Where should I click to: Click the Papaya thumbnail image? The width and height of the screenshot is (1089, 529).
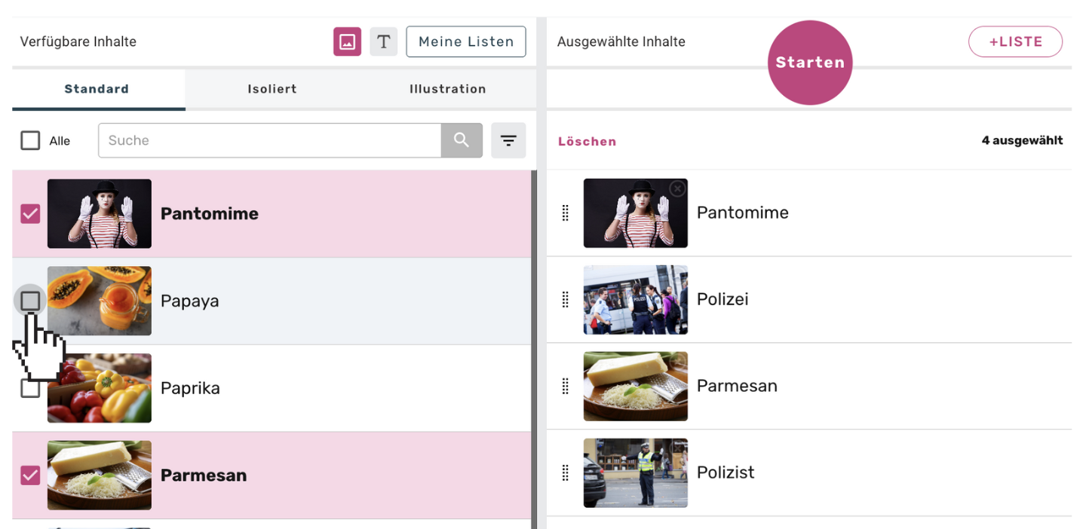(x=100, y=301)
